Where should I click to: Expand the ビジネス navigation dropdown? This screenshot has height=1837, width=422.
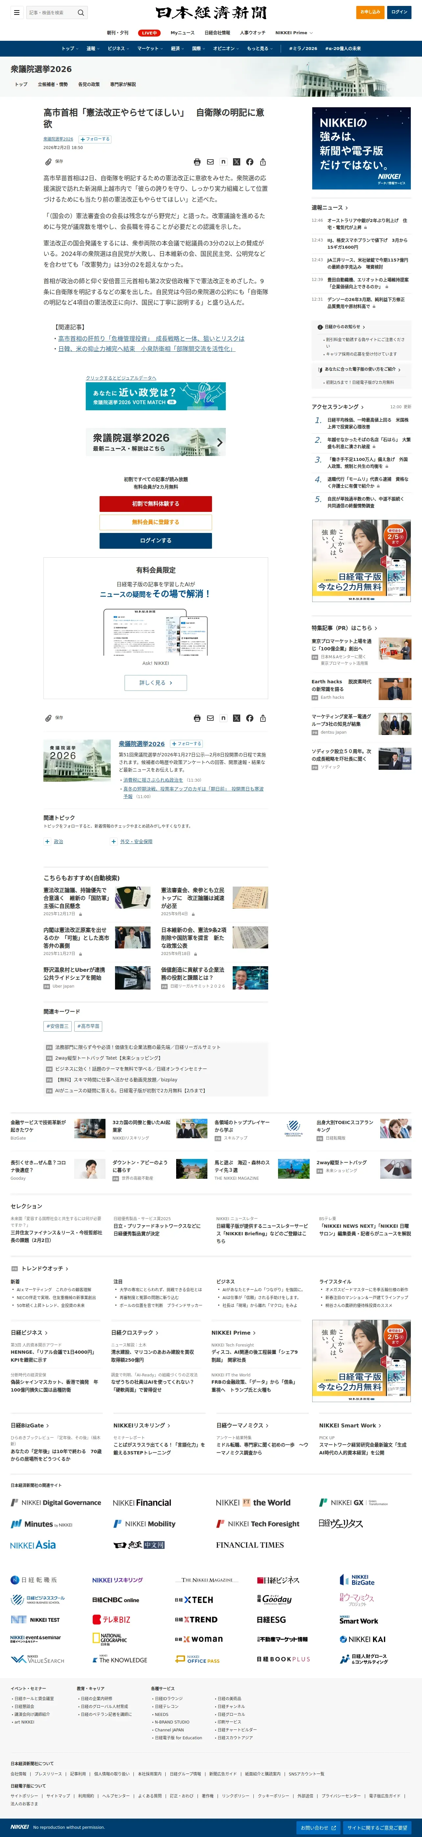click(x=118, y=48)
